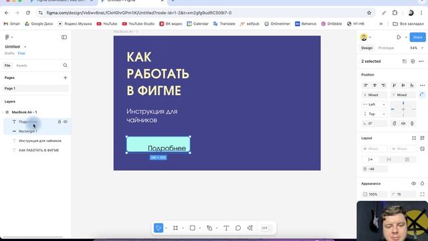Open the 54% zoom dropdown
The image size is (428, 241).
[417, 48]
